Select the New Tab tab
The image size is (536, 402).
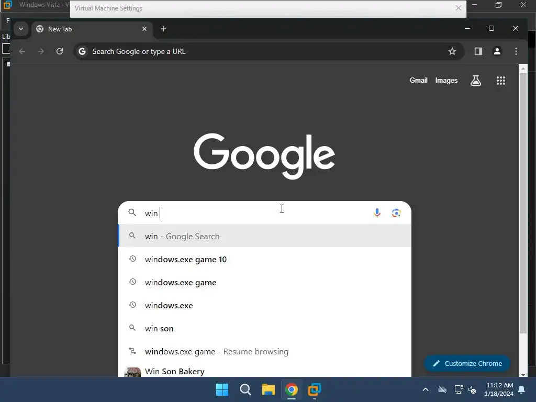pyautogui.click(x=92, y=29)
